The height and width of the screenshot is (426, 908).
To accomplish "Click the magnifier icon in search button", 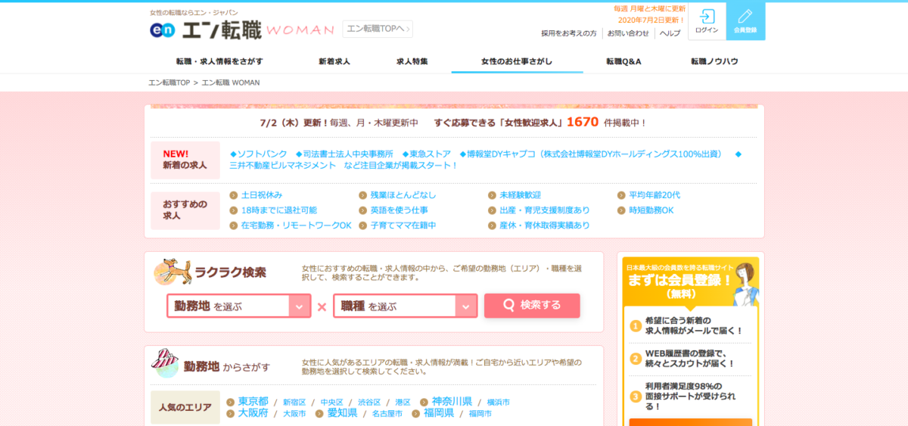I will (x=508, y=306).
